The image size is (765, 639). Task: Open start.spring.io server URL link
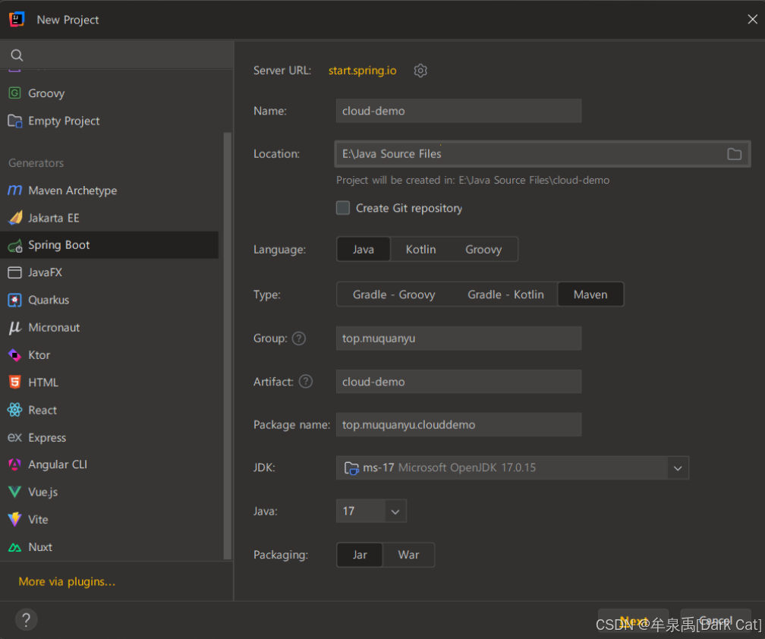click(x=362, y=71)
